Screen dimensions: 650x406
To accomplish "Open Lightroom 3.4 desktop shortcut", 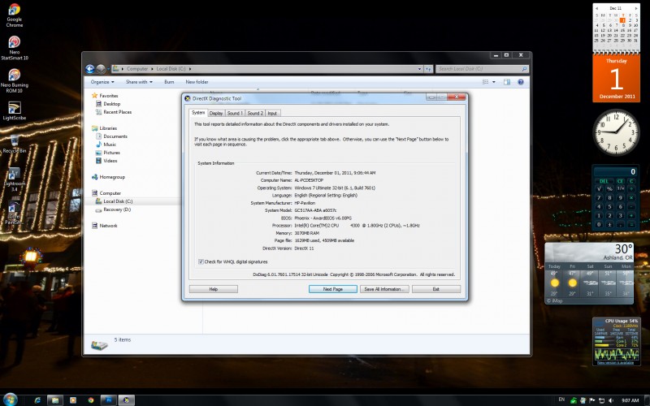I will point(14,179).
